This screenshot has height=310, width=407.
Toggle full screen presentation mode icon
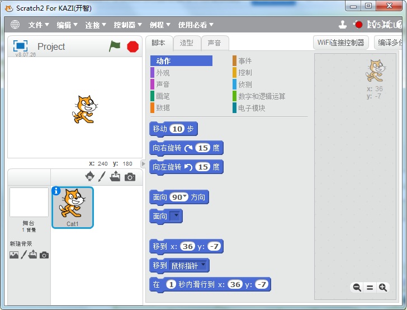[20, 46]
